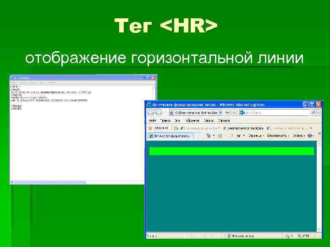Click the IE address bar field
The height and width of the screenshot is (247, 330).
click(x=196, y=113)
